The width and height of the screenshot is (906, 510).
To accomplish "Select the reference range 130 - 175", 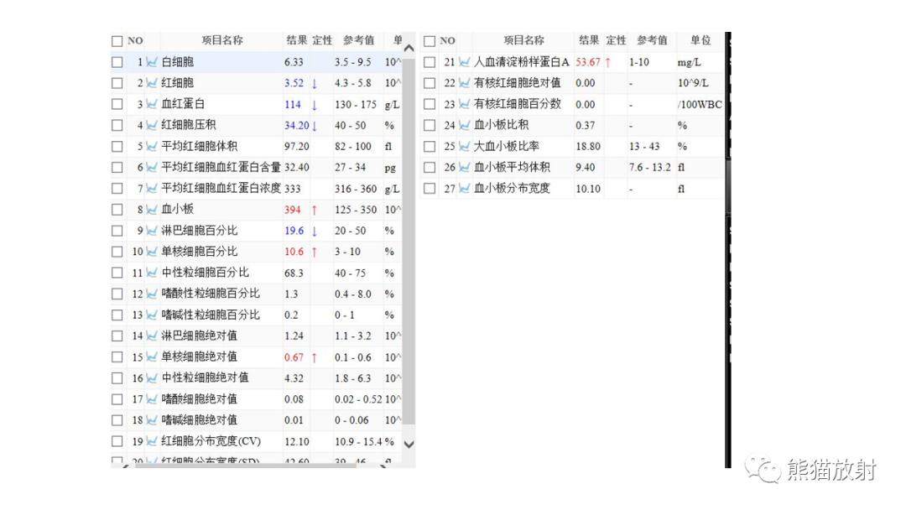I will (356, 105).
